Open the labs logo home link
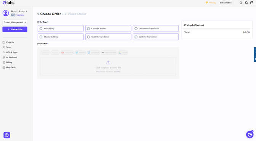Screen dimensions: 256x141 [x=8, y=3]
